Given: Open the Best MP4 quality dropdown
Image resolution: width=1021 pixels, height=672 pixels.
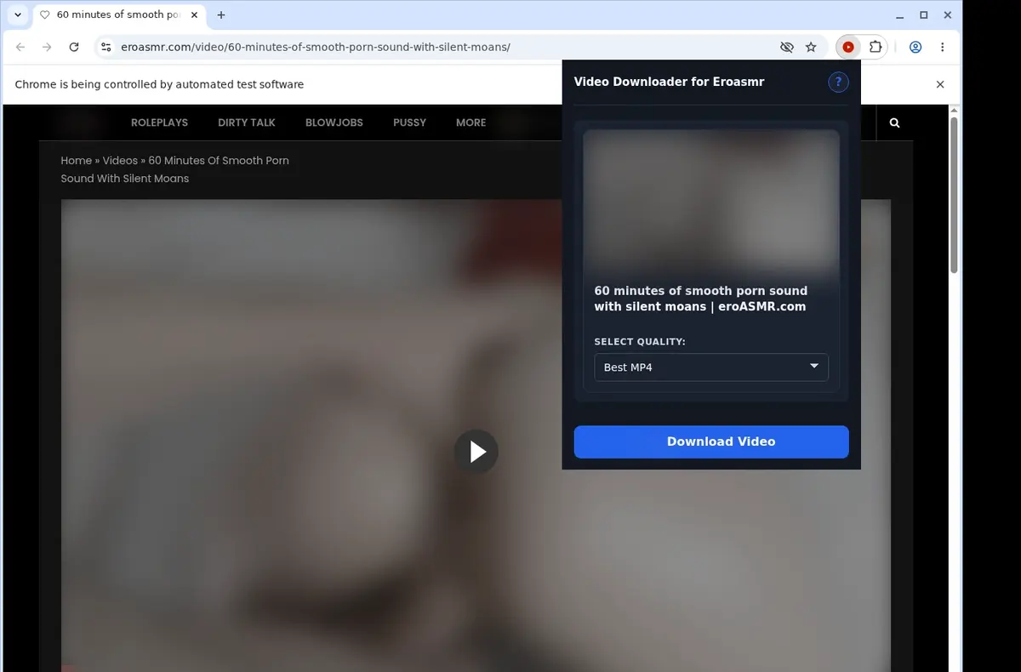Looking at the screenshot, I should [711, 367].
